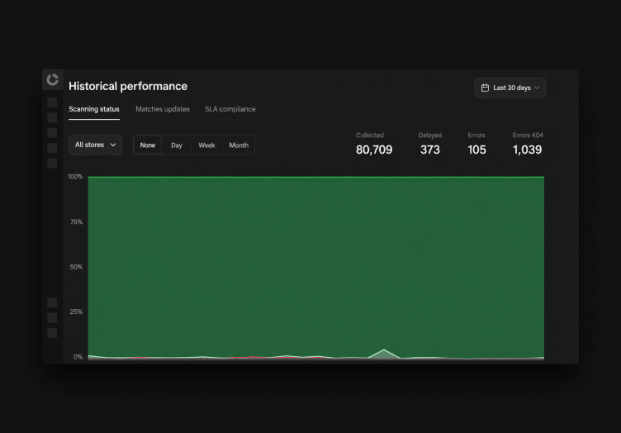Click the calendar icon in date range selector
The height and width of the screenshot is (433, 621).
coord(485,88)
